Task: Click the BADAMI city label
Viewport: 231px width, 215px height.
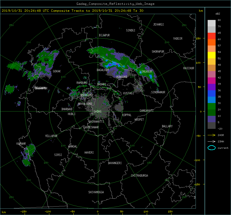Action: tap(102, 84)
